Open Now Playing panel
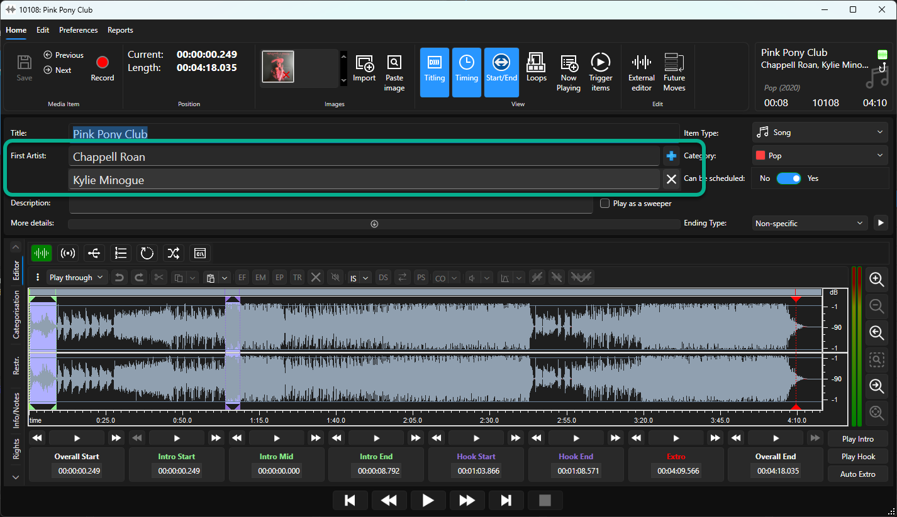 (568, 72)
